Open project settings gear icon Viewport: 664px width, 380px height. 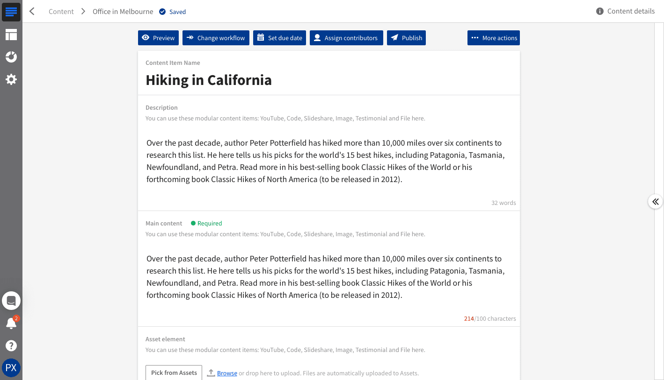(11, 79)
